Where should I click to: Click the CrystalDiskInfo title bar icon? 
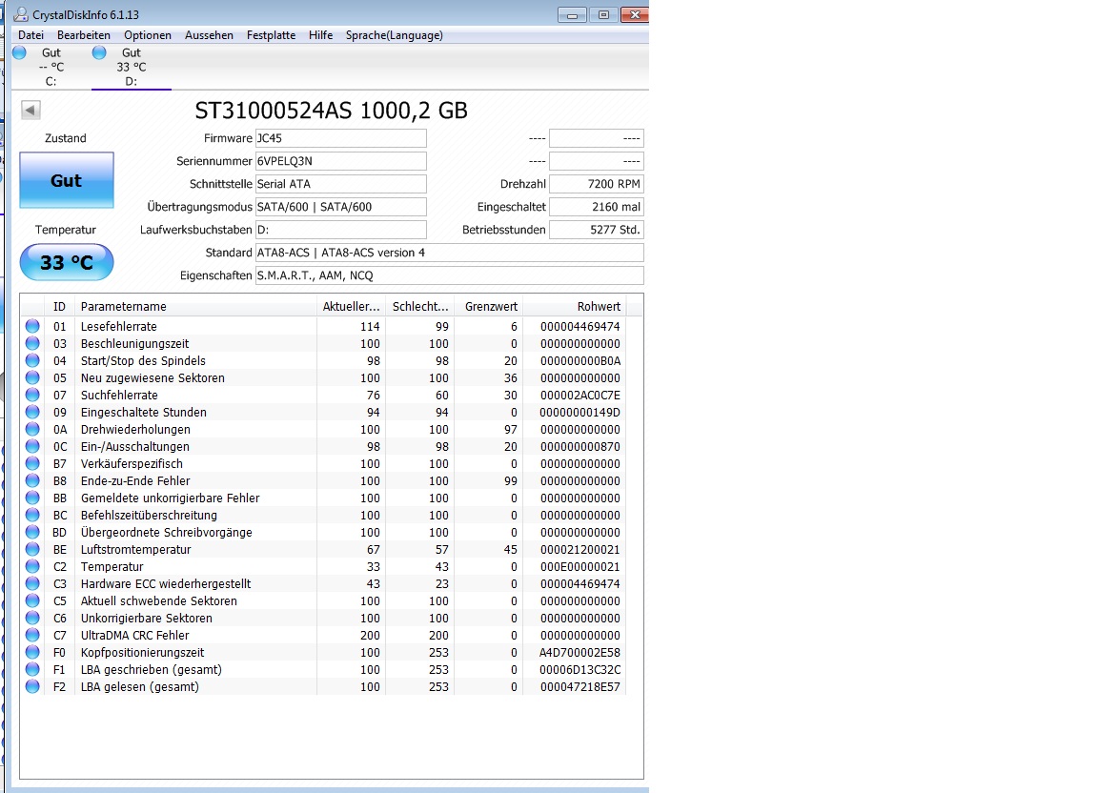click(21, 14)
